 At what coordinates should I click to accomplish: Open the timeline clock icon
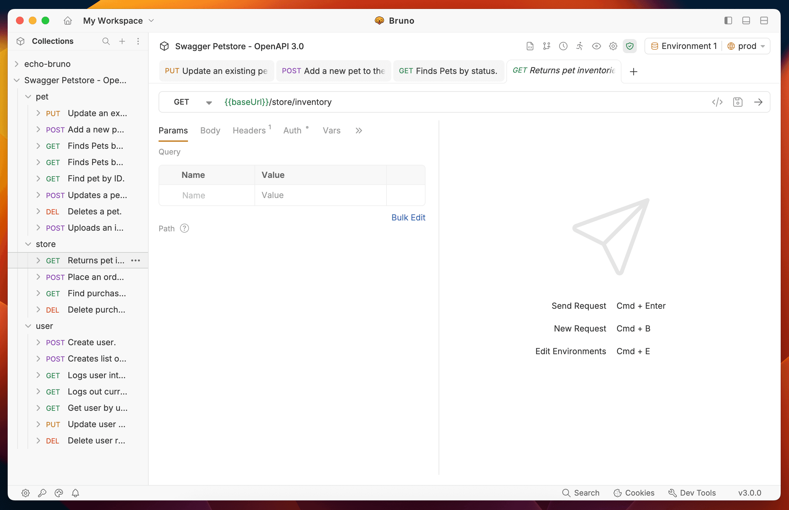(563, 46)
